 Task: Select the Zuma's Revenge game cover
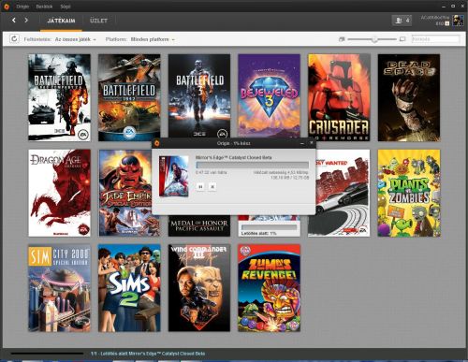(269, 288)
